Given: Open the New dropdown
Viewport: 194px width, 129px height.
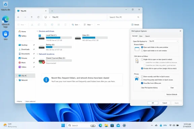Looking at the screenshot, I should click(22, 25).
